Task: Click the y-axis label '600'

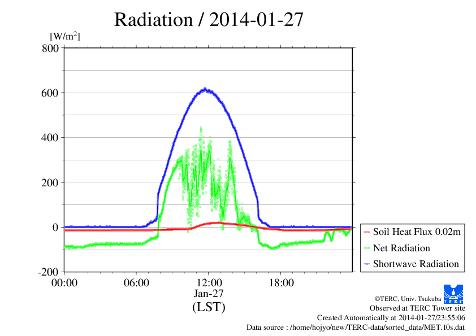Action: [50, 93]
